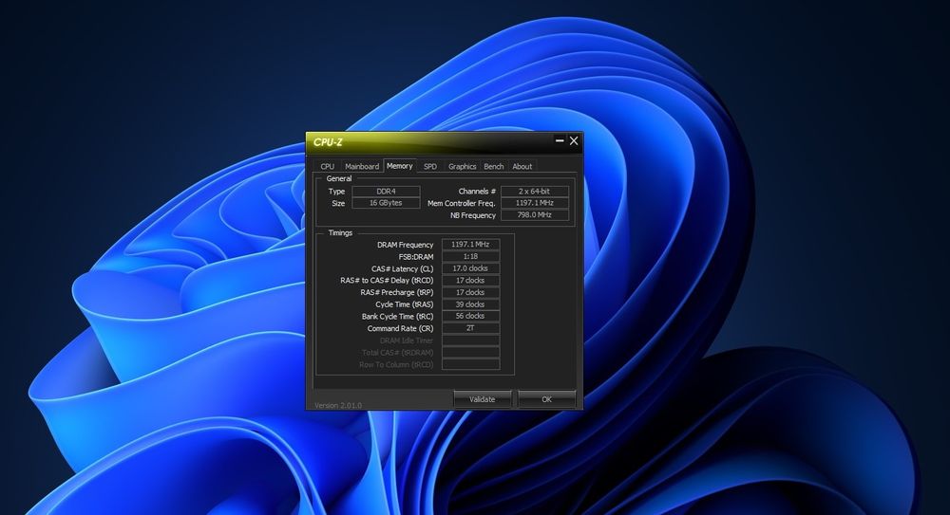
Task: Click the DDR4 type field
Action: (x=386, y=192)
